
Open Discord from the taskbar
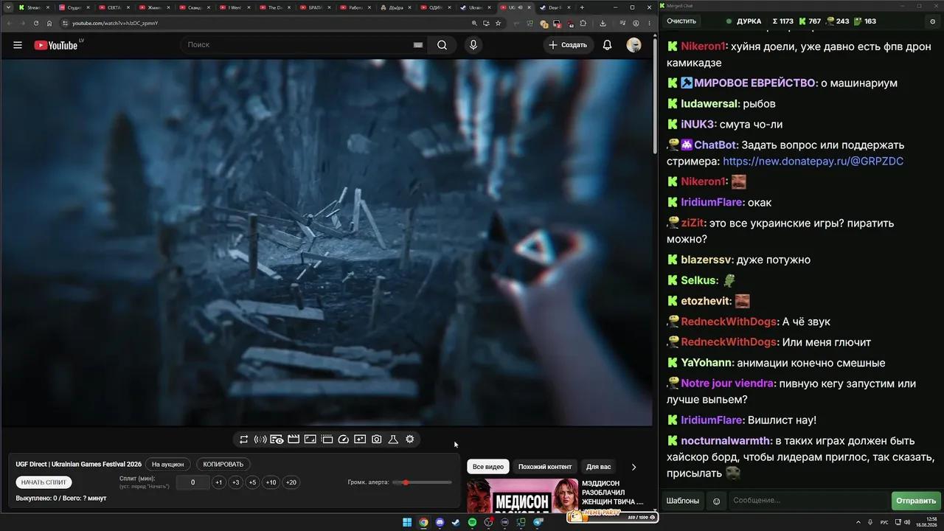pos(440,522)
